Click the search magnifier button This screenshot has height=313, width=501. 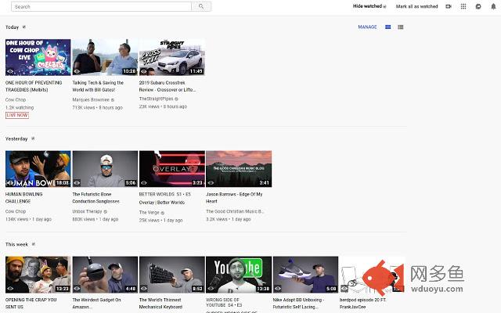[x=201, y=6]
